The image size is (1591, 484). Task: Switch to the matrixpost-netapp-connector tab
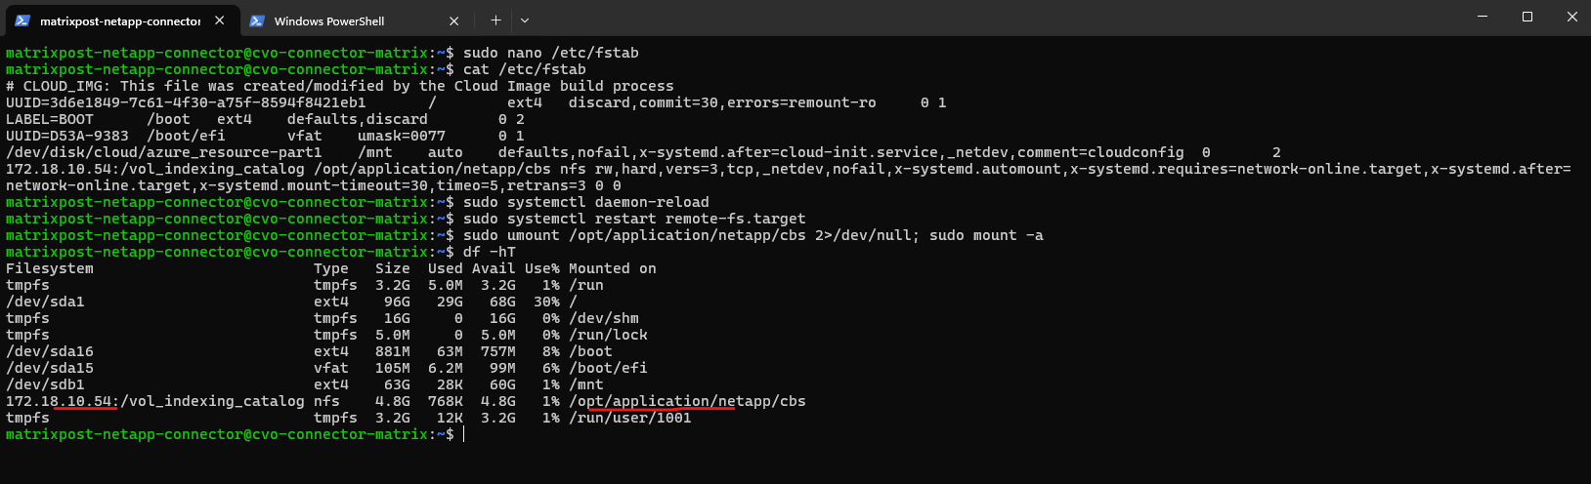119,20
